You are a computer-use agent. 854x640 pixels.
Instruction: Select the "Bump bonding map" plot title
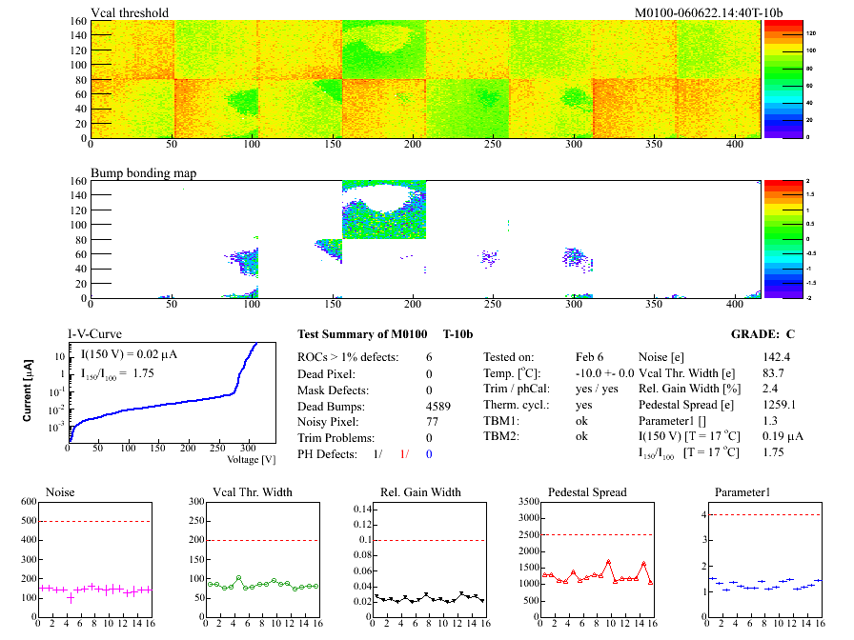135,173
